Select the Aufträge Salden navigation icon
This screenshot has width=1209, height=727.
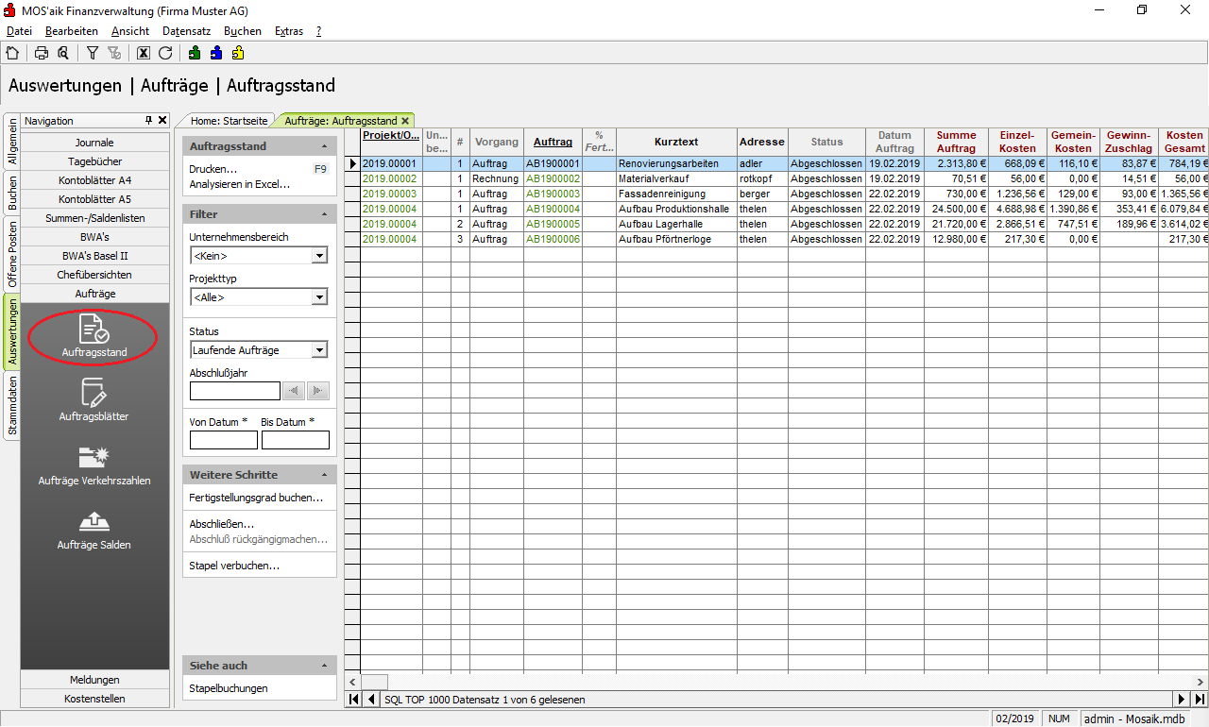pos(94,529)
